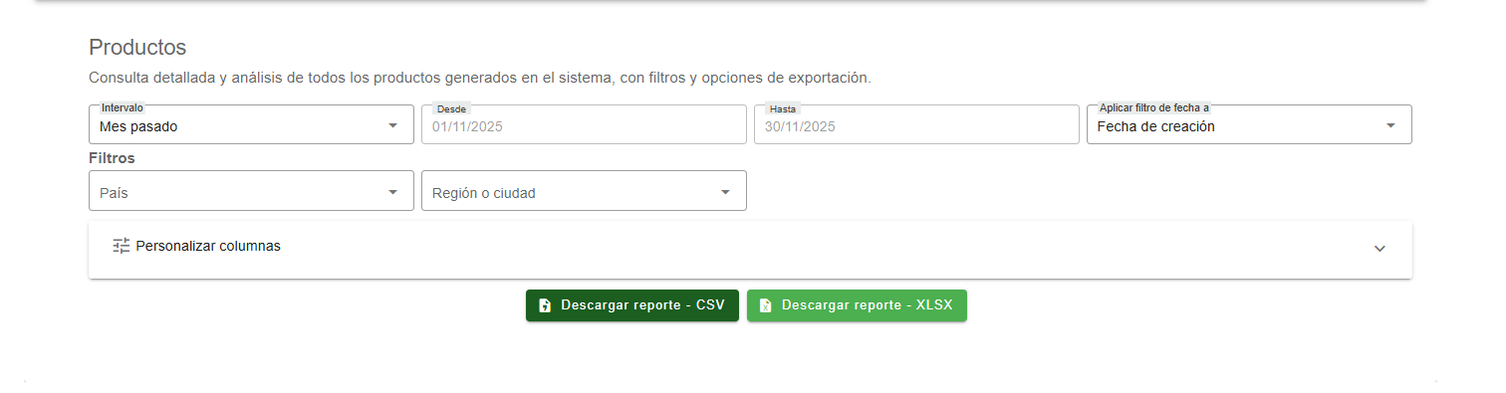This screenshot has height=393, width=1506.
Task: Click the Productos heading
Action: tap(137, 47)
